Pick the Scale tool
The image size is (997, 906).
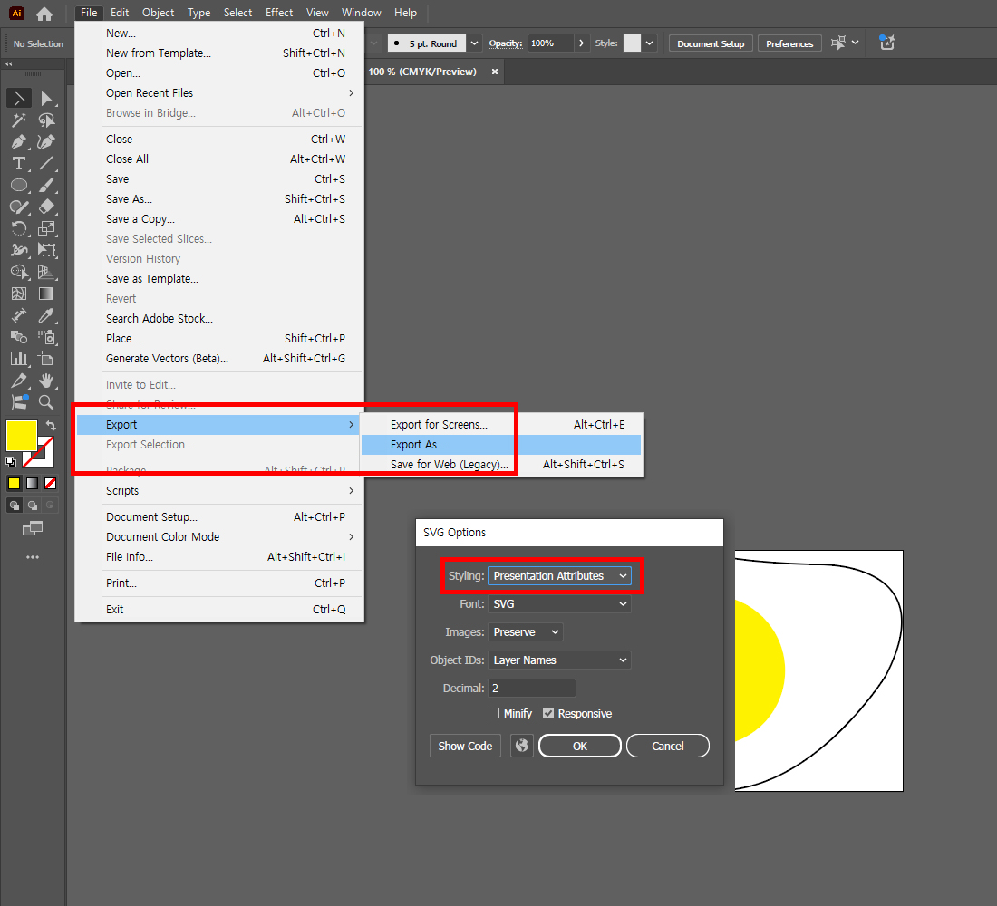pos(46,228)
